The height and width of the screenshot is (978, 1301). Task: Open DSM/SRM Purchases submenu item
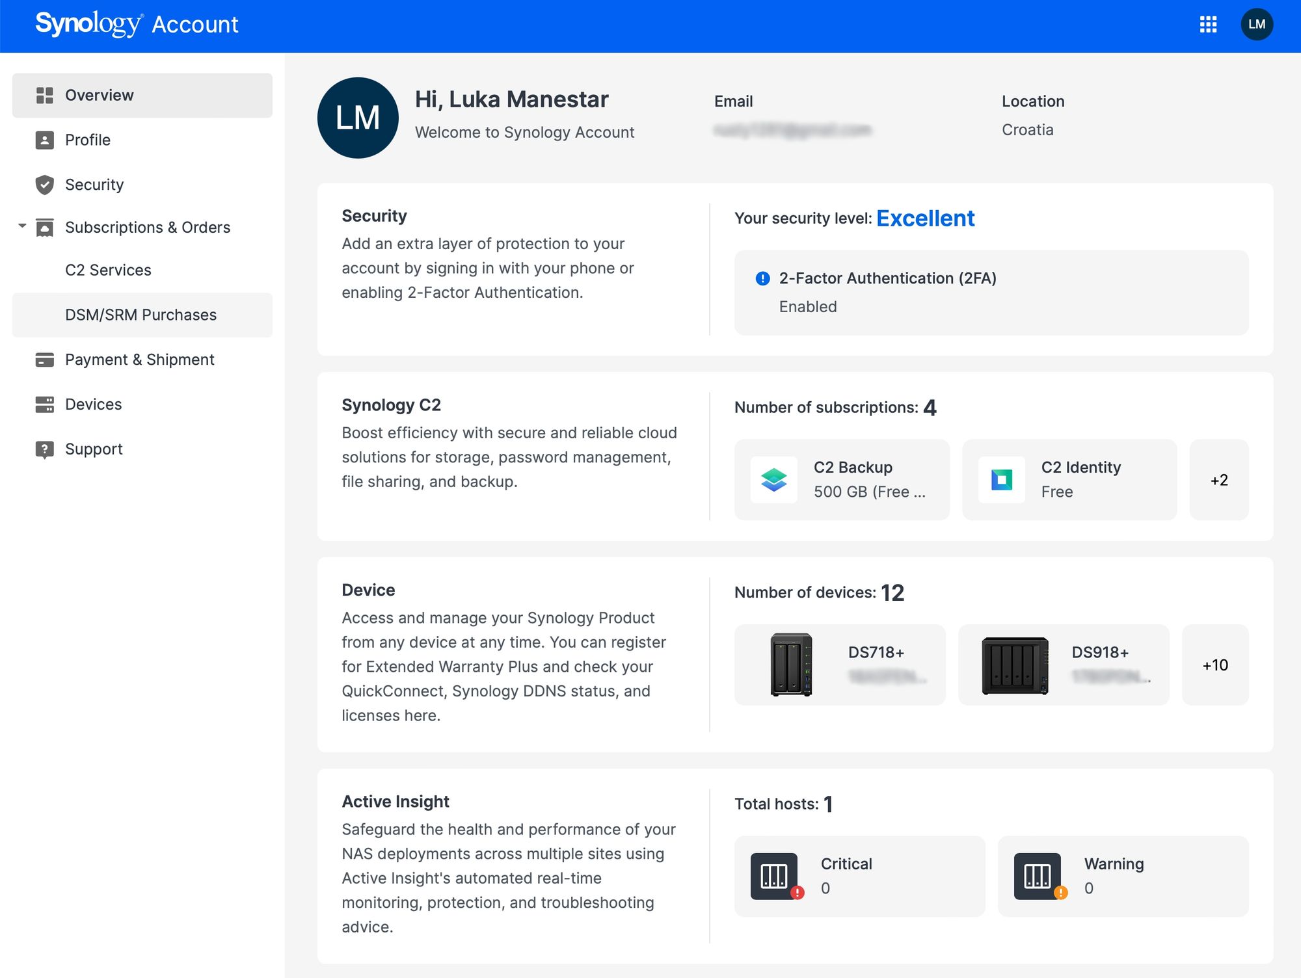click(142, 315)
